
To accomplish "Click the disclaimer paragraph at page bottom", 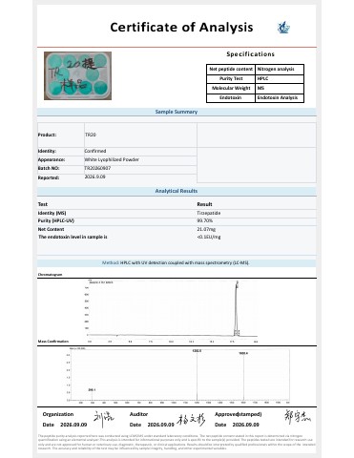I will tap(177, 442).
